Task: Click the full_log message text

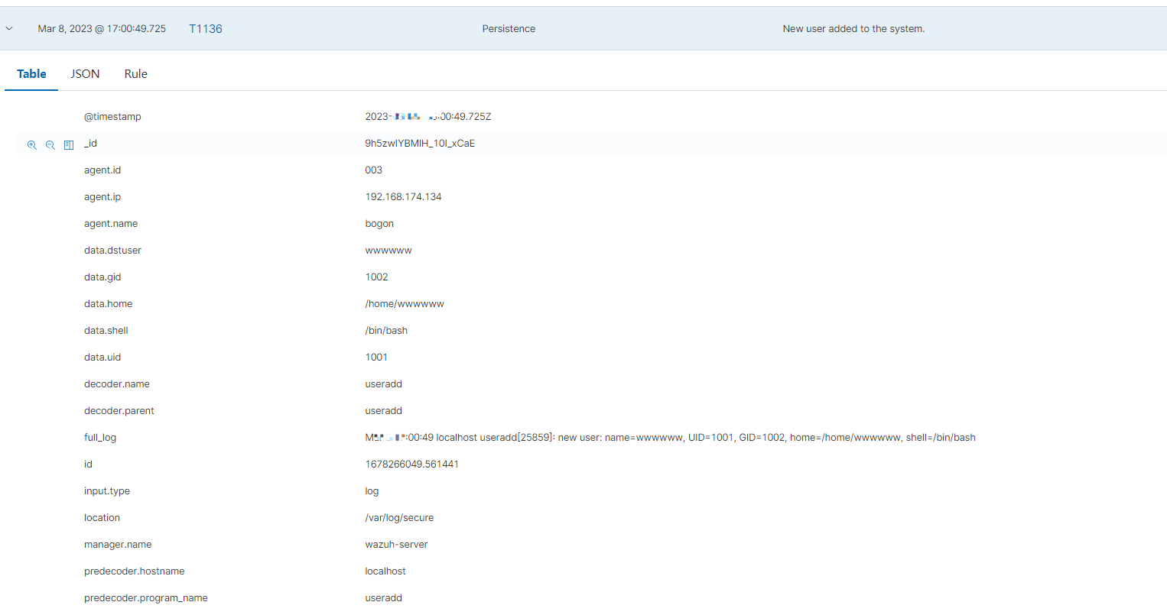Action: point(670,438)
